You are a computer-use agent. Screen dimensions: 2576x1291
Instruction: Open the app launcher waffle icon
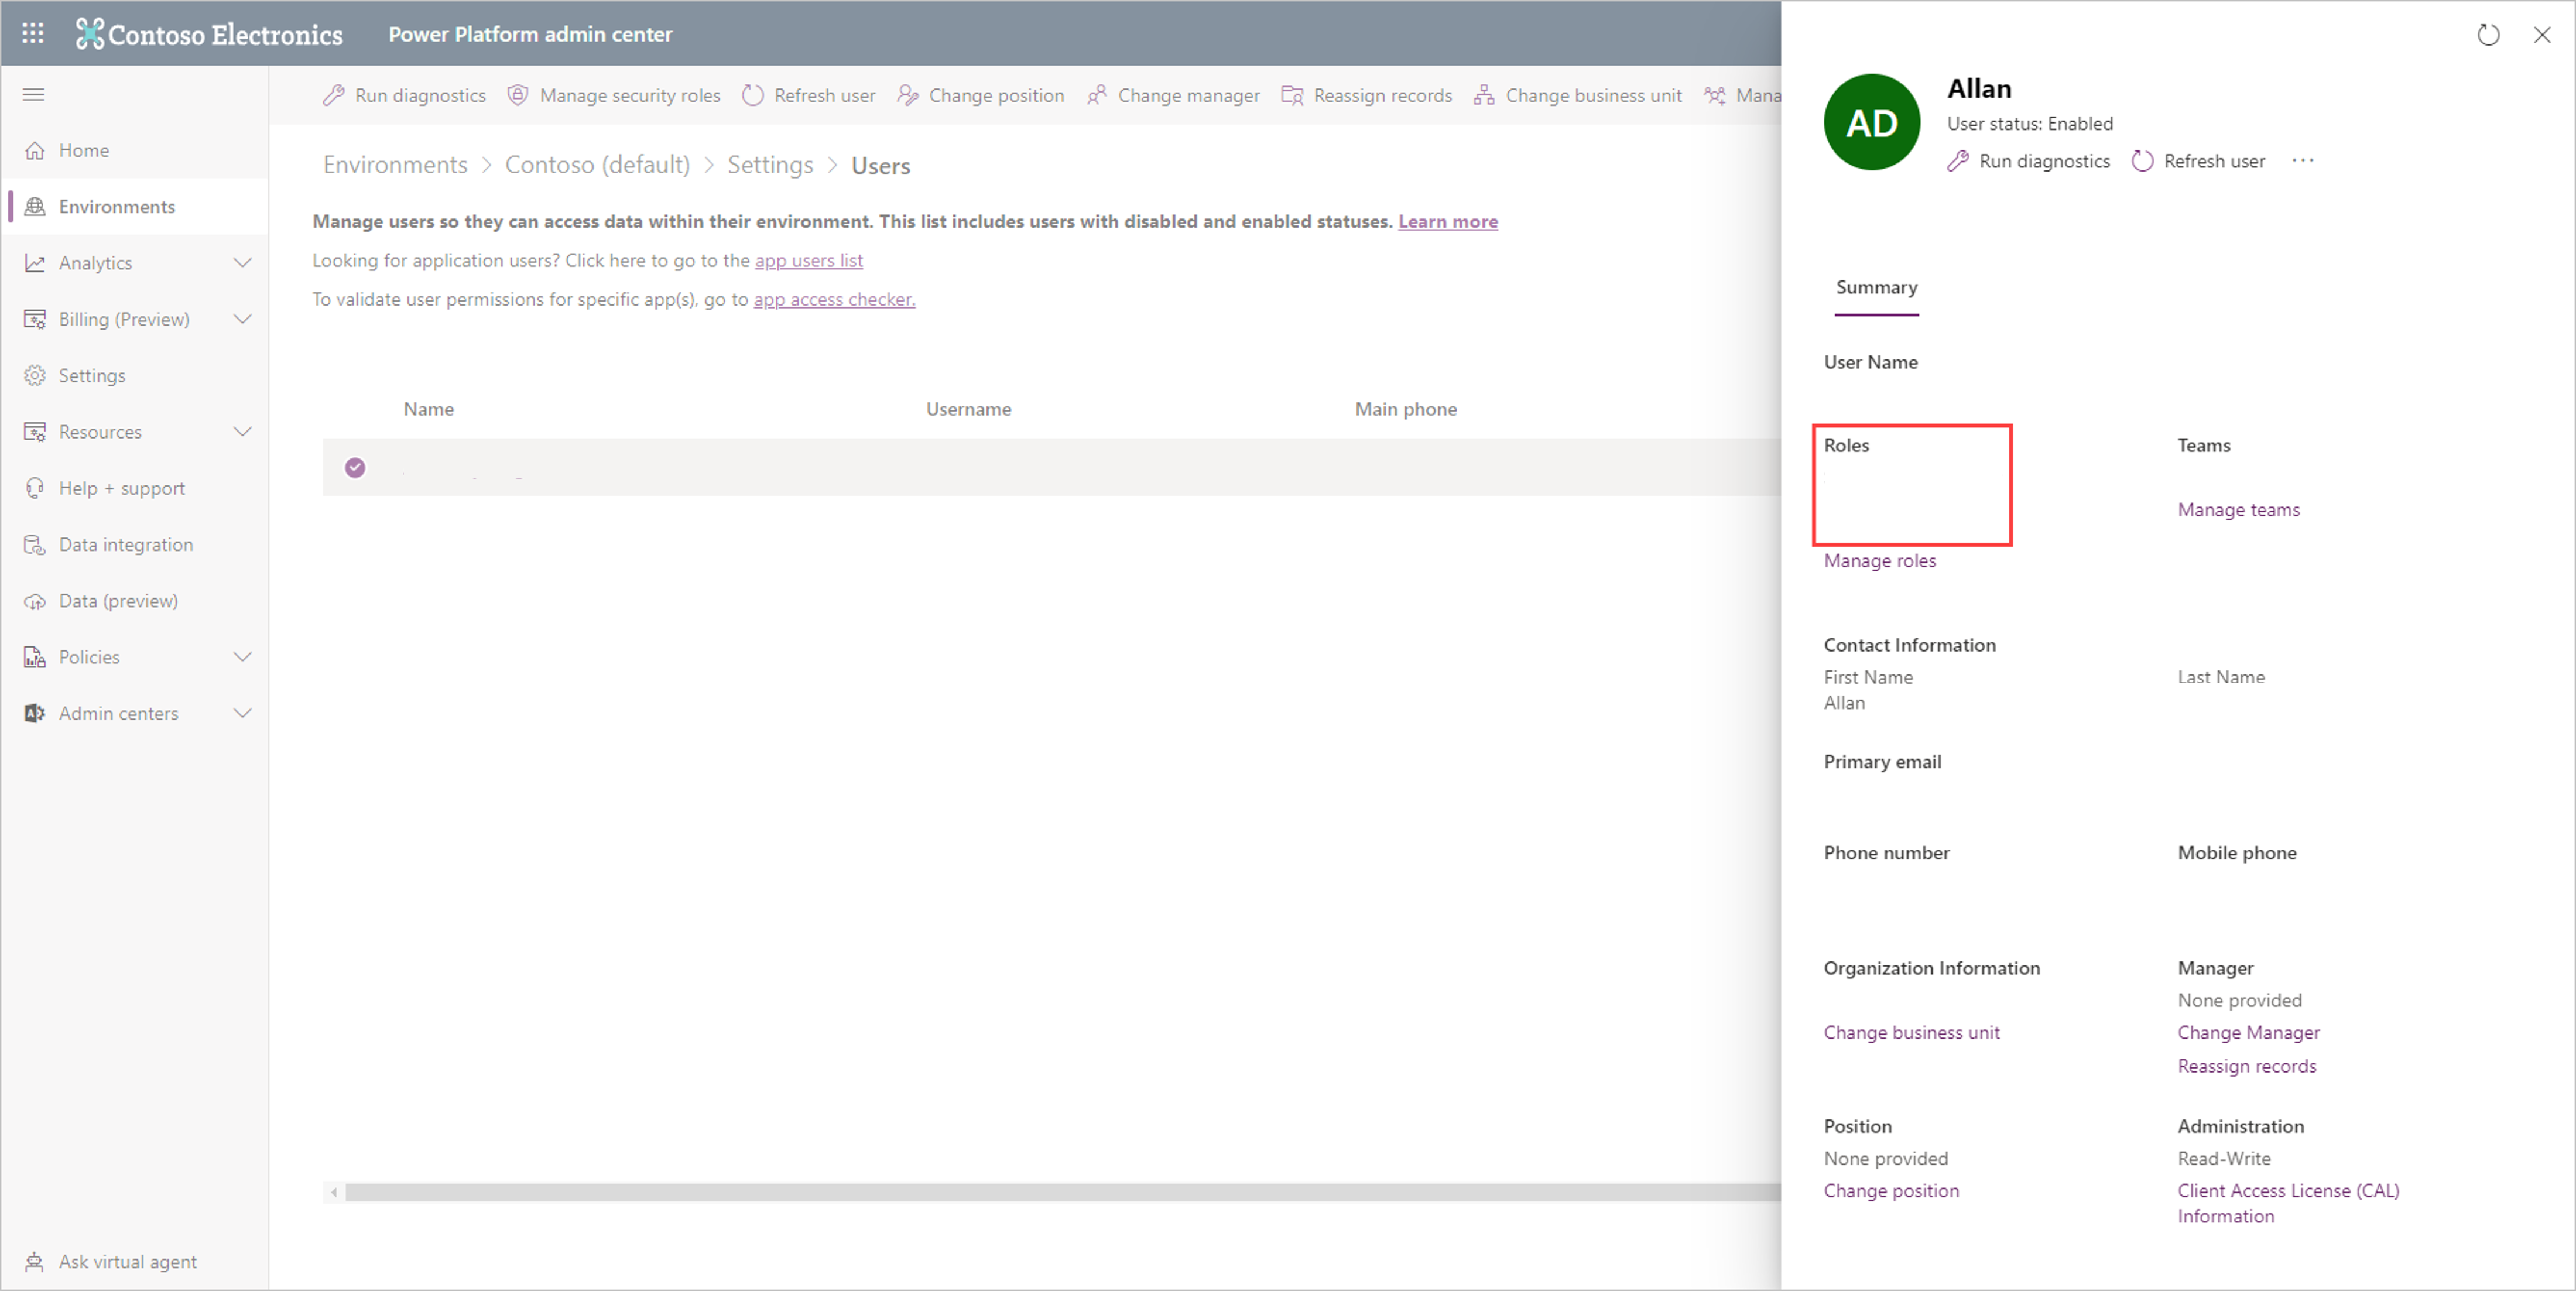[x=32, y=32]
